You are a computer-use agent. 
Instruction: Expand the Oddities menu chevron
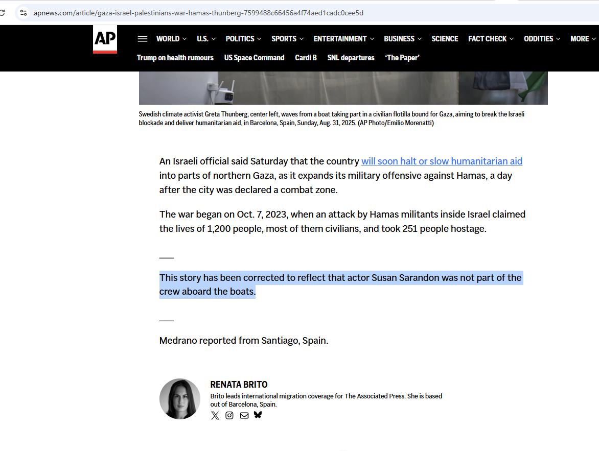[558, 39]
